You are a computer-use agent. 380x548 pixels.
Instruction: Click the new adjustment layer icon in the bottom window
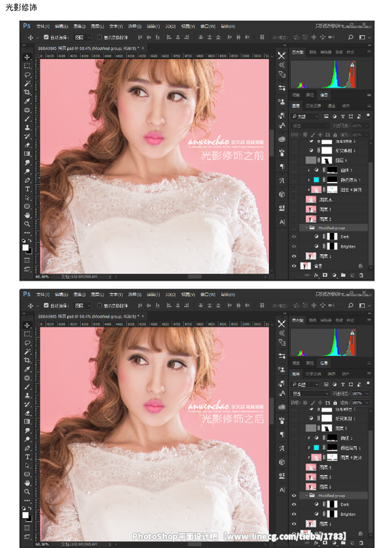[x=334, y=543]
